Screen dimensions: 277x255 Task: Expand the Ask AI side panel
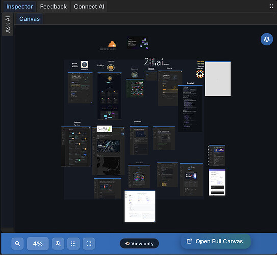click(x=7, y=24)
